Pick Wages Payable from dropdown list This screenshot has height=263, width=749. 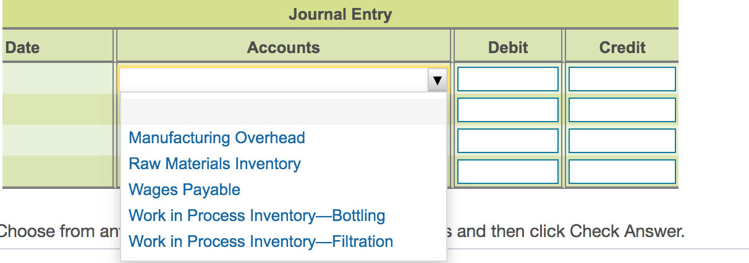(x=184, y=190)
